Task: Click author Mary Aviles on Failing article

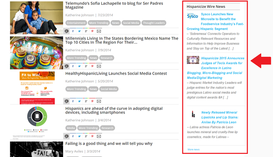Action: point(74,151)
